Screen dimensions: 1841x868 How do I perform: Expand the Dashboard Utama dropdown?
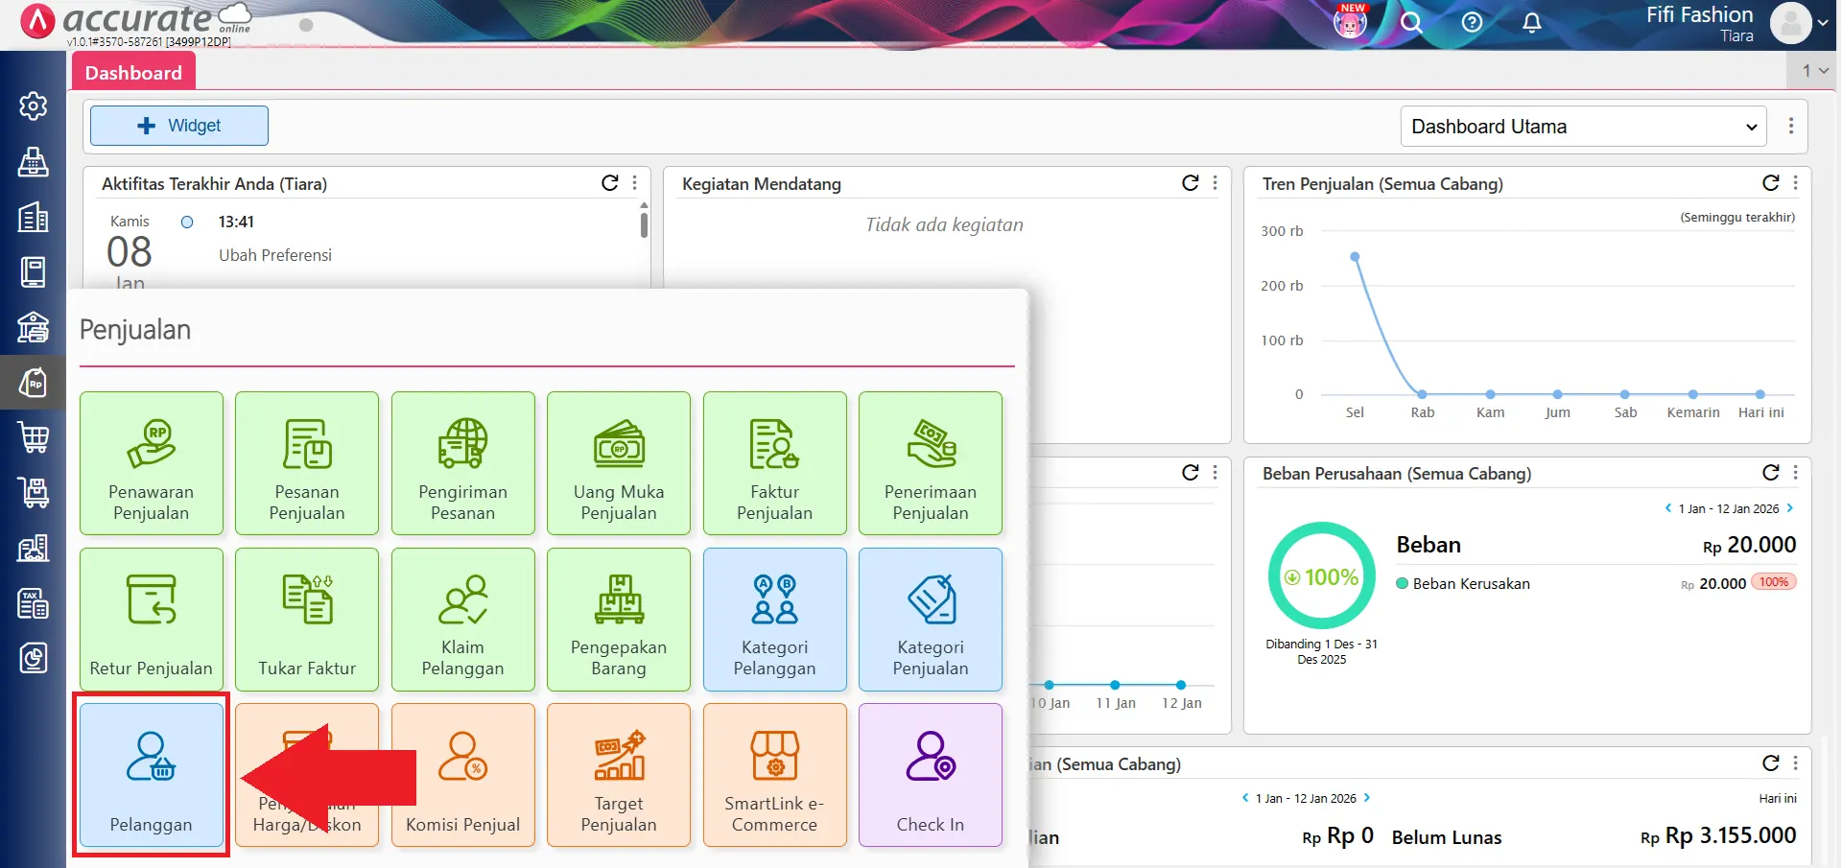(x=1583, y=127)
